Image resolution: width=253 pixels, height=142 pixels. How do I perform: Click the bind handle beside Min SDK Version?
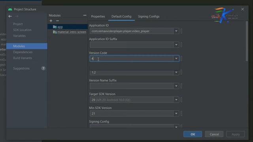[x=181, y=114]
